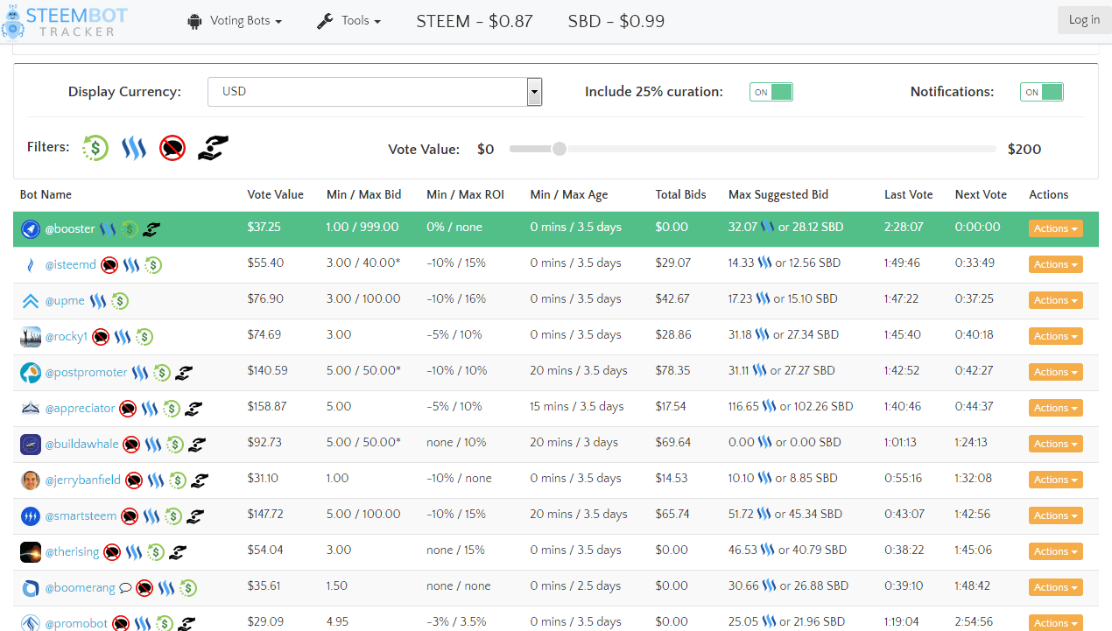Click the speech bubble icon beside @boomerang
Viewport: 1112px width, 631px height.
click(x=125, y=588)
